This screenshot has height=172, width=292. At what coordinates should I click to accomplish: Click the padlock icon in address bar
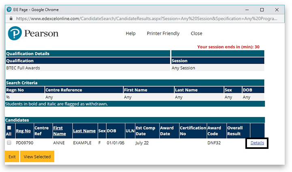point(11,19)
